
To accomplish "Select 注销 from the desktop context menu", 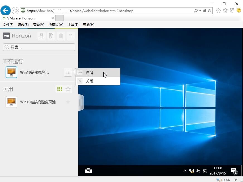I will (x=89, y=73).
